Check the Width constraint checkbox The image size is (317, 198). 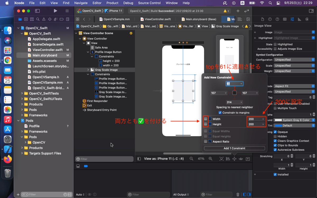206,119
